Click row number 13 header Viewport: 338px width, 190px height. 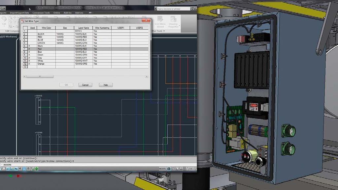pos(25,67)
